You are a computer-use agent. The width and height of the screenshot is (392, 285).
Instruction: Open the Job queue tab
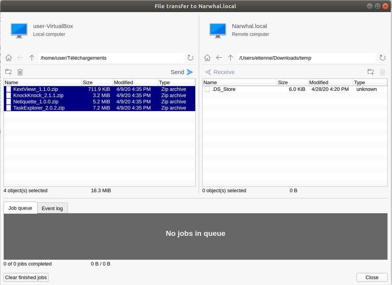[x=20, y=208]
